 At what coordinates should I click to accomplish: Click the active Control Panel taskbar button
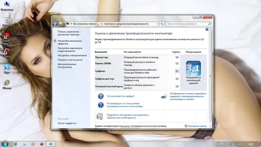pos(51,144)
